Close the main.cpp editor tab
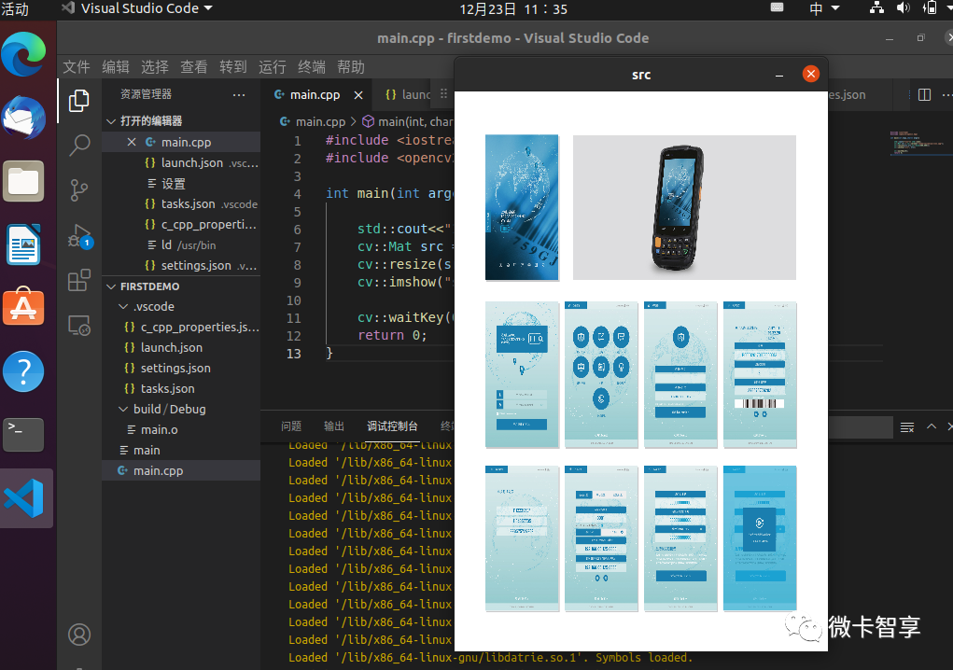 [358, 95]
